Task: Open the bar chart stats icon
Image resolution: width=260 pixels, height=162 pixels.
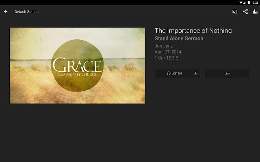Action: pos(255,12)
